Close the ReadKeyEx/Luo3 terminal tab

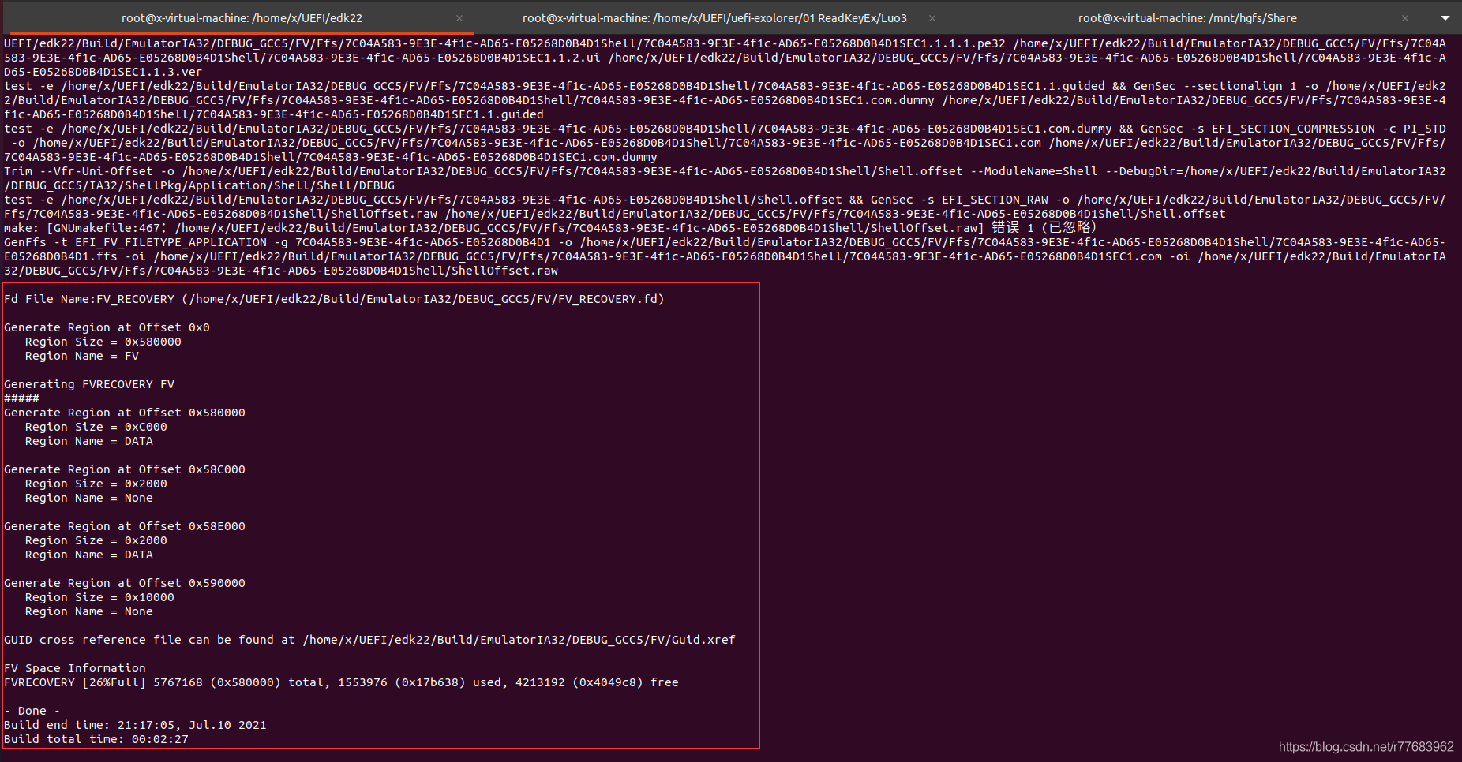pyautogui.click(x=932, y=18)
